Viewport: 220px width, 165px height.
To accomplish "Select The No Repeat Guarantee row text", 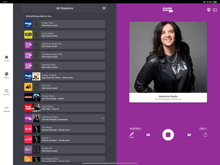I will (x=55, y=119).
